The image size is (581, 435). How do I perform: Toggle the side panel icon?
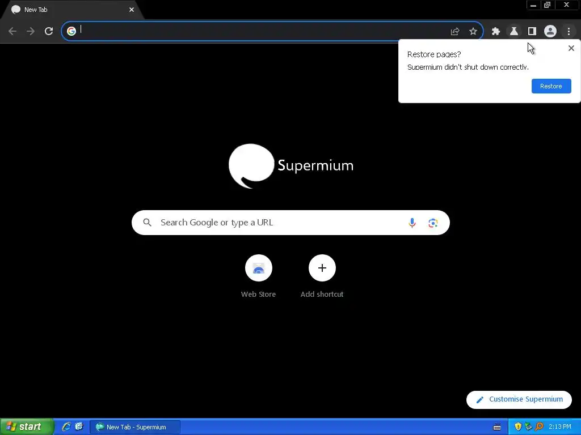(532, 32)
